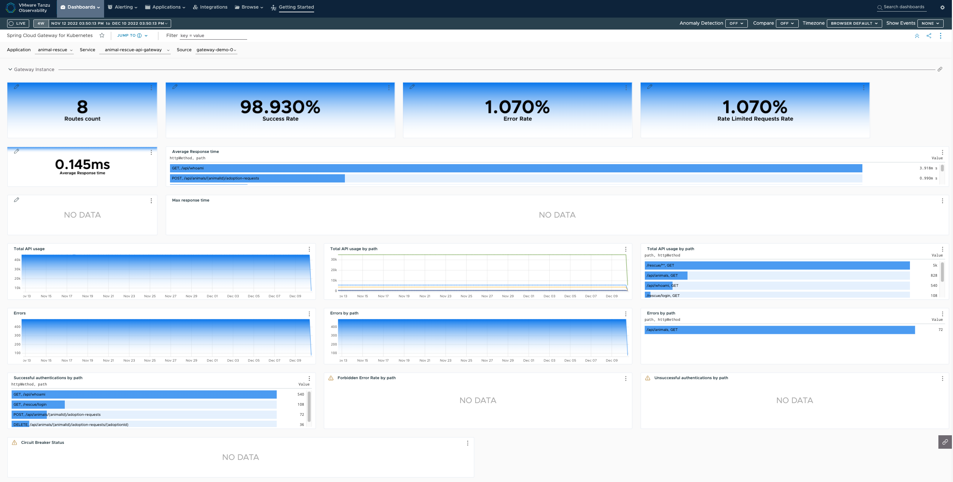The image size is (953, 482).
Task: Edit the Error Rate chart pencil icon
Action: pyautogui.click(x=412, y=87)
